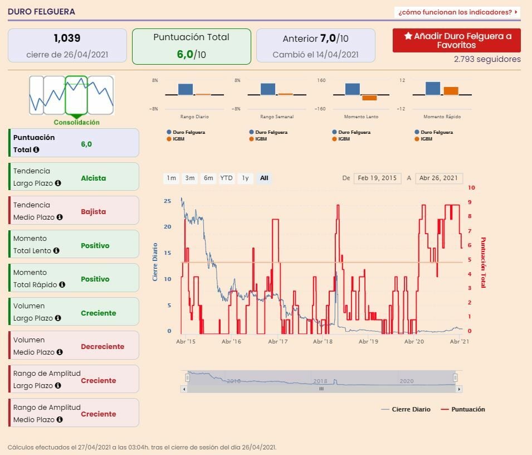Click the 'Alcista' trend value
This screenshot has height=455, width=532.
coord(93,178)
